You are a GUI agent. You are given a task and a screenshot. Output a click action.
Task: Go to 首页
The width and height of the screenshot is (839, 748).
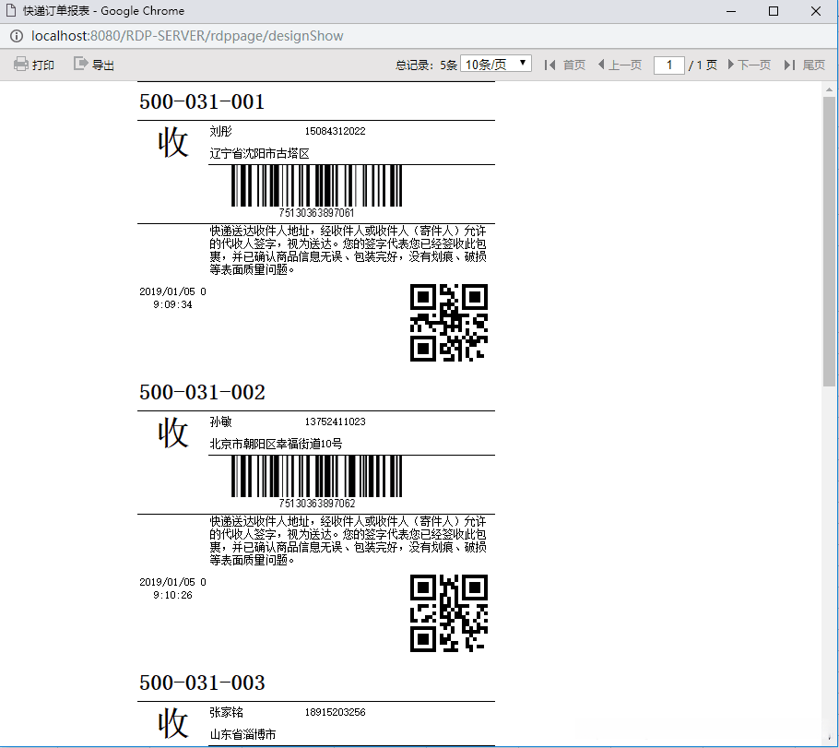click(x=574, y=65)
